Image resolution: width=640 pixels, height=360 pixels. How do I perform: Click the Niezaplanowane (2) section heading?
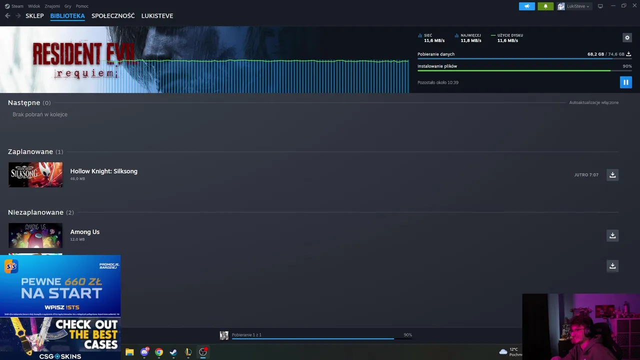(x=41, y=212)
